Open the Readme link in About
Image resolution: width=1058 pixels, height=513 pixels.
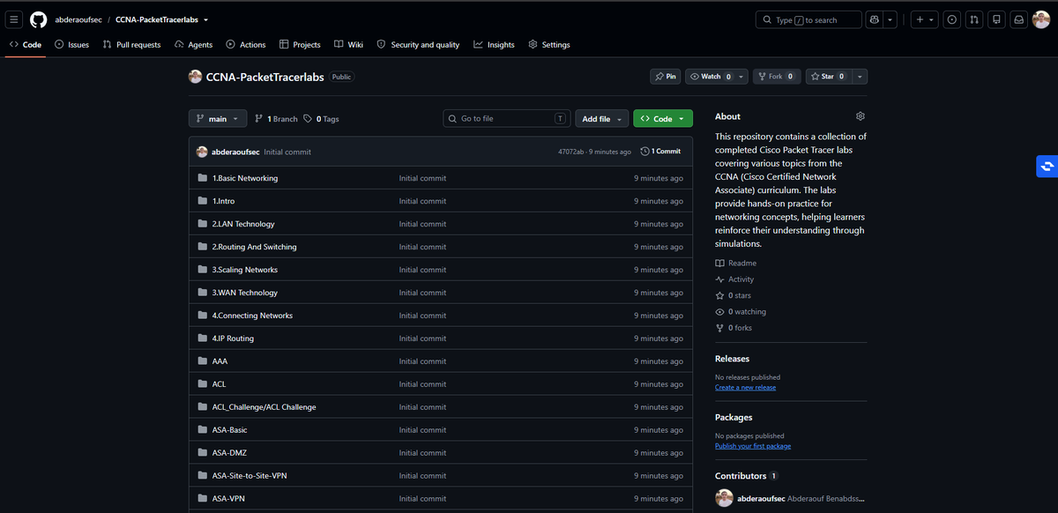click(x=735, y=264)
